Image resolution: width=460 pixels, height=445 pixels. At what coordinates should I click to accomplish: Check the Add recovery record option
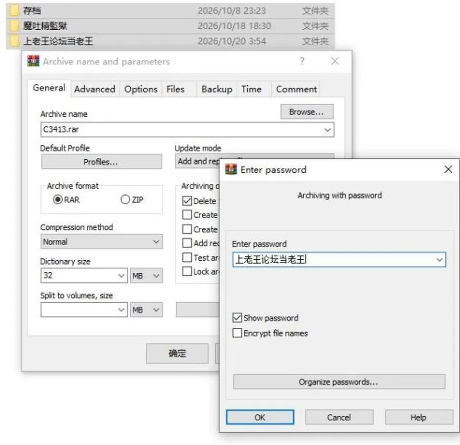coord(187,243)
